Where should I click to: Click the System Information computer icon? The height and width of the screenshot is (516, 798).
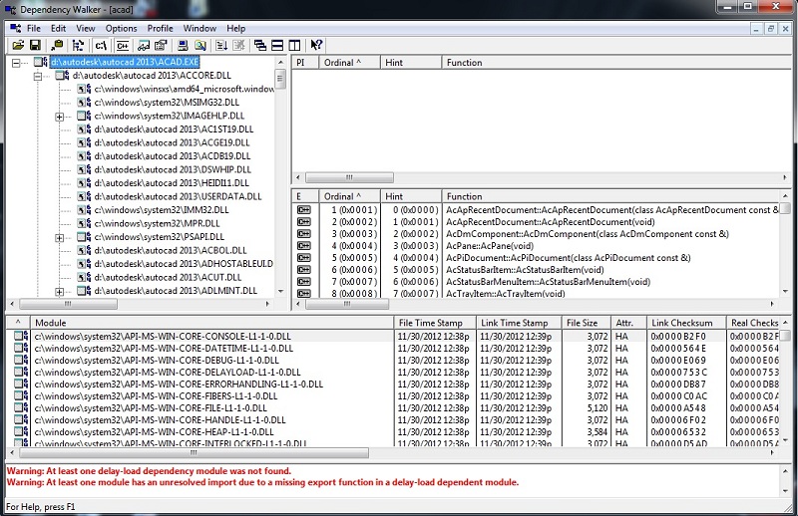pos(183,45)
